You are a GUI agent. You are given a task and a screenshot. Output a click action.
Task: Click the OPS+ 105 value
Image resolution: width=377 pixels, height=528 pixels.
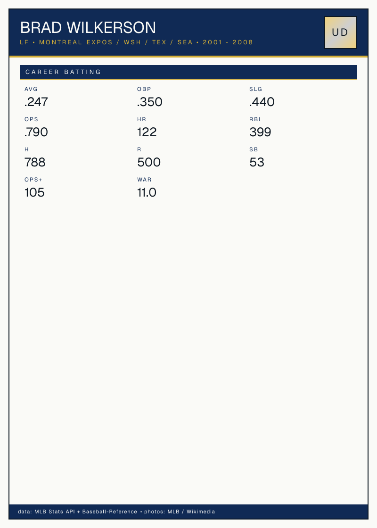point(34,193)
